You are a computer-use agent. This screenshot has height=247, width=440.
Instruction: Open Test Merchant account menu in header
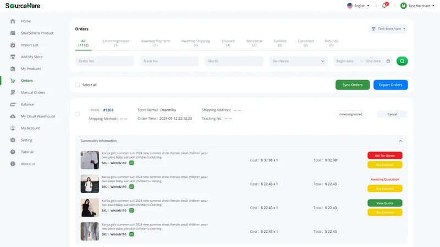(x=417, y=5)
